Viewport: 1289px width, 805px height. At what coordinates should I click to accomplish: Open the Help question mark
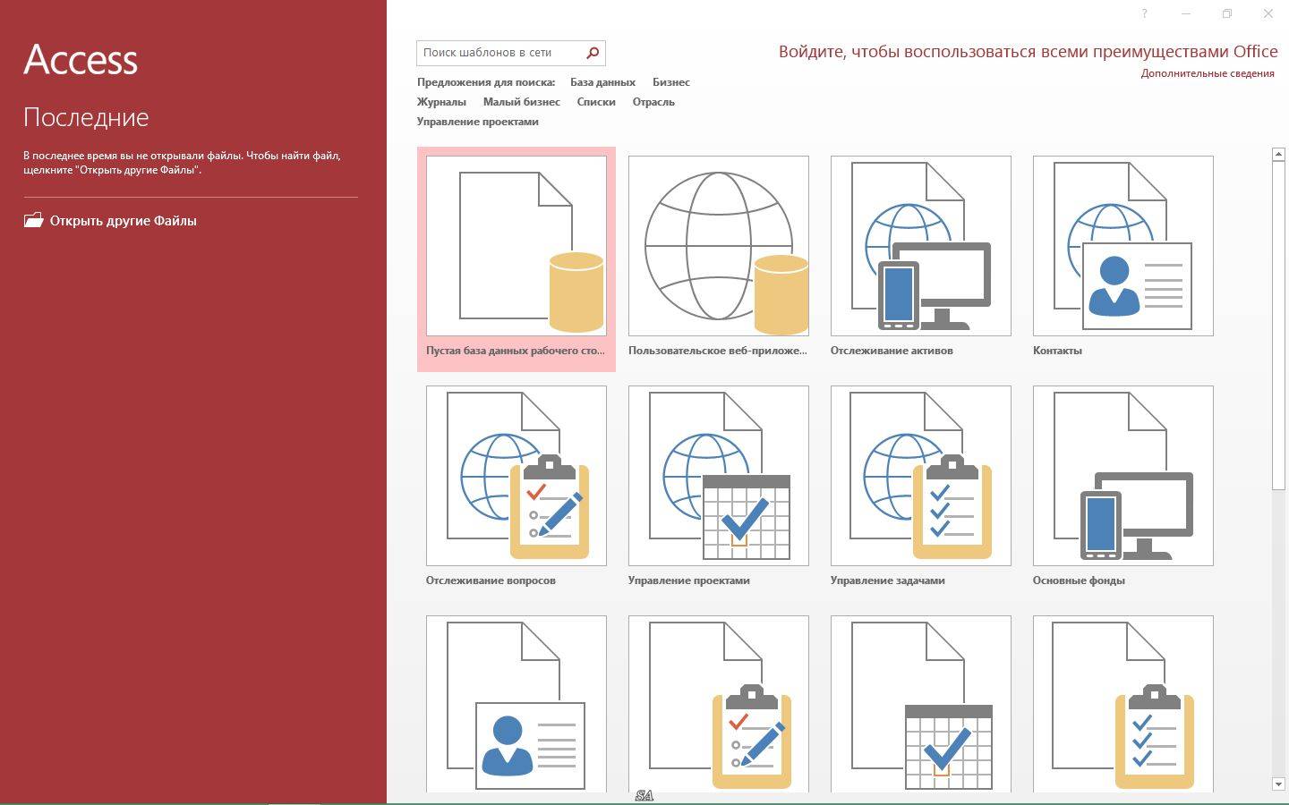[1144, 13]
